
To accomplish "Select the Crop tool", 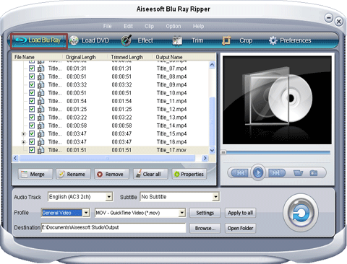I will pyautogui.click(x=237, y=40).
